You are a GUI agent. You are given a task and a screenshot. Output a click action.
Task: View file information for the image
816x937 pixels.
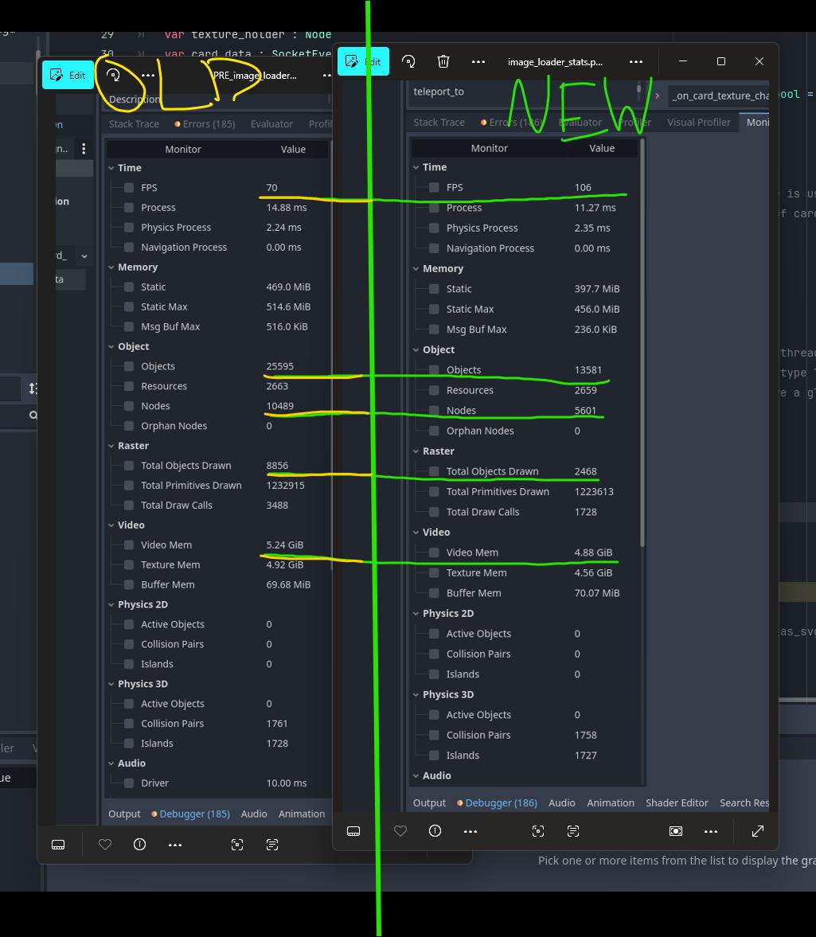(435, 831)
